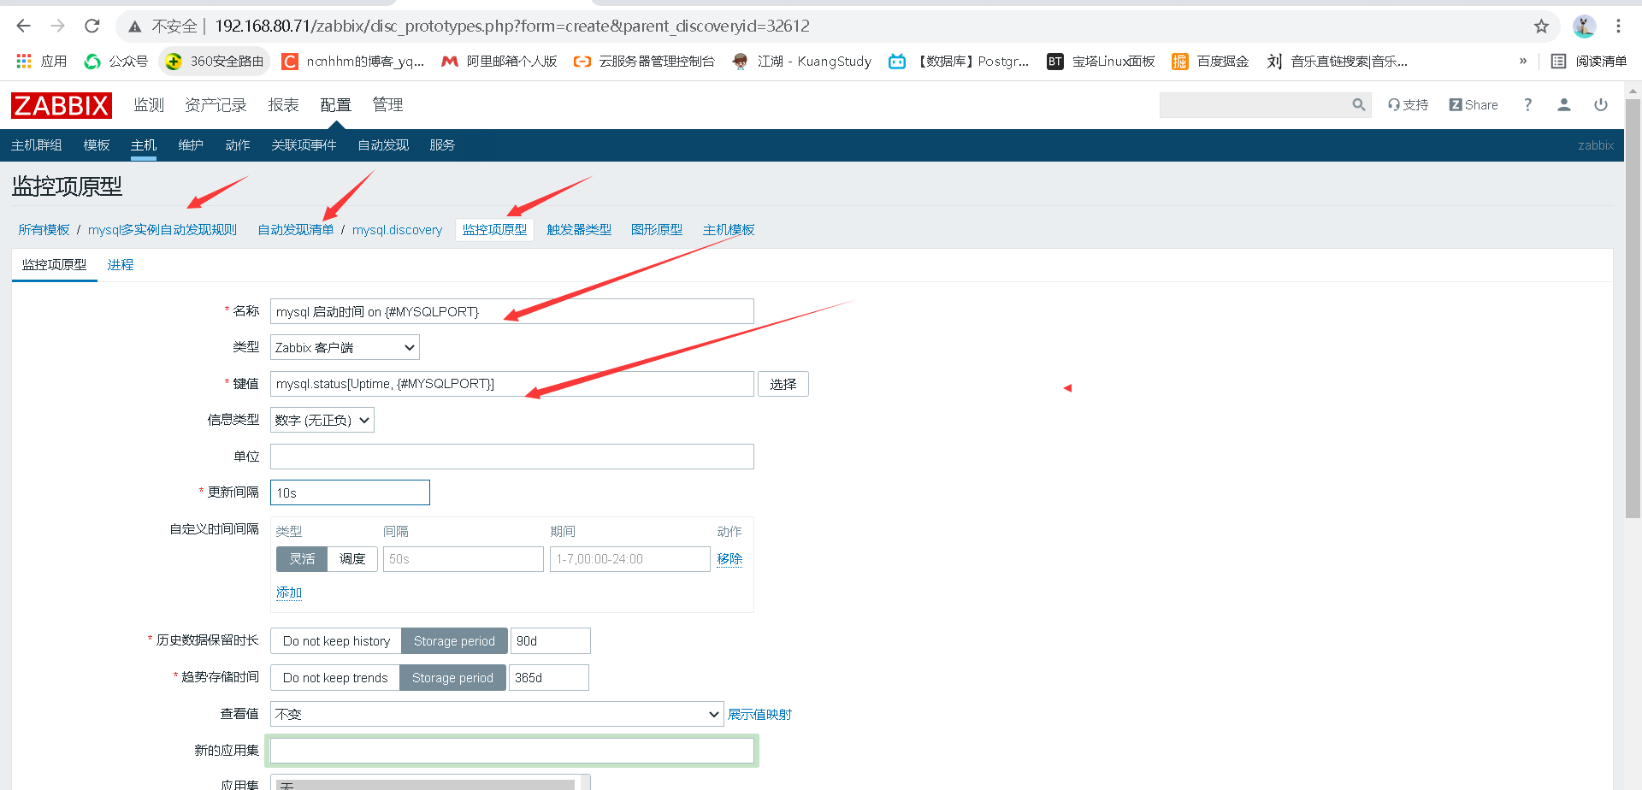Open 【数据库】Postgr... bookmark
The image size is (1642, 790).
[959, 62]
